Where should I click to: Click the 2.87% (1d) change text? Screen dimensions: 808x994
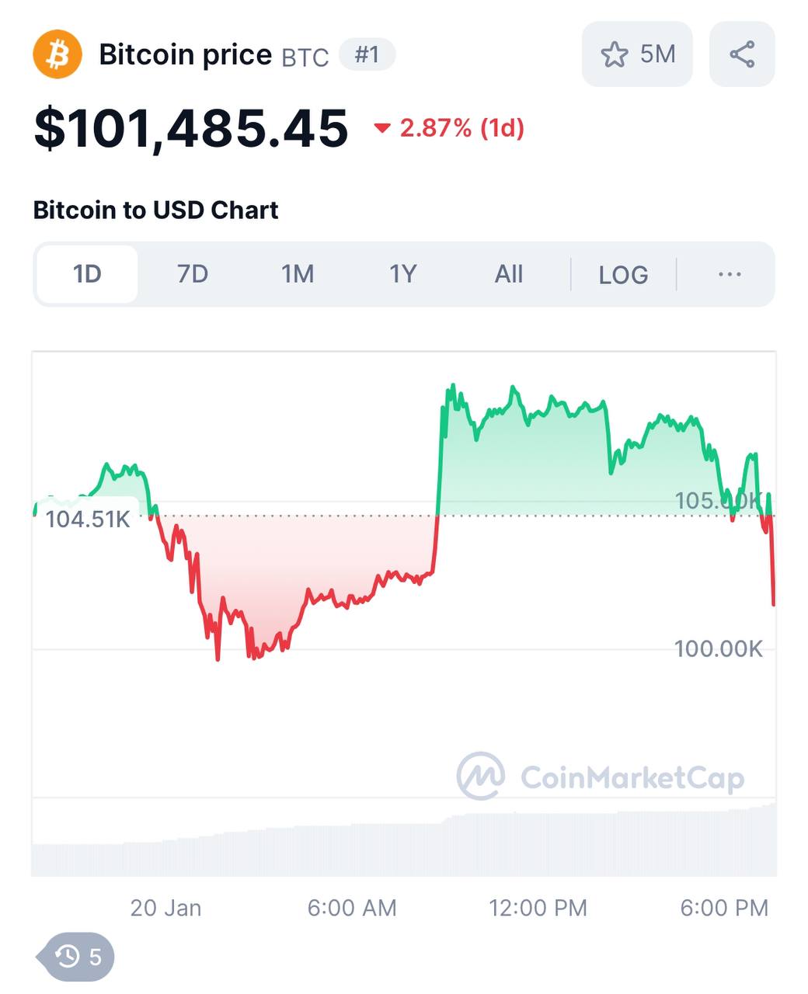point(461,129)
